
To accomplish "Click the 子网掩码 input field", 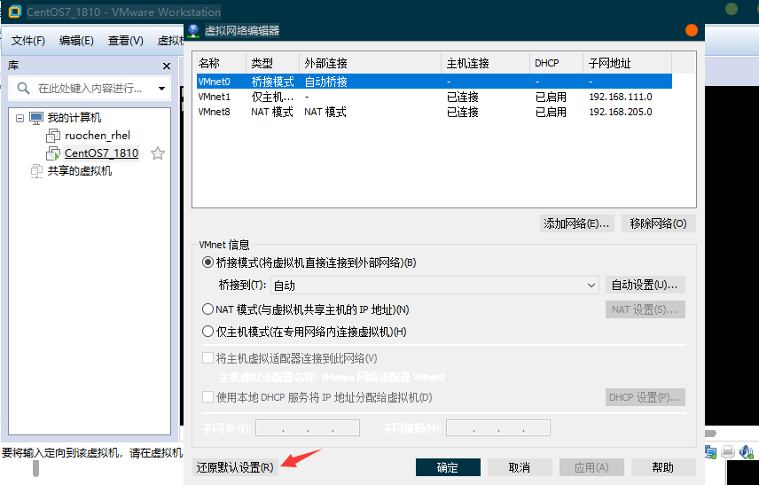I will 498,428.
